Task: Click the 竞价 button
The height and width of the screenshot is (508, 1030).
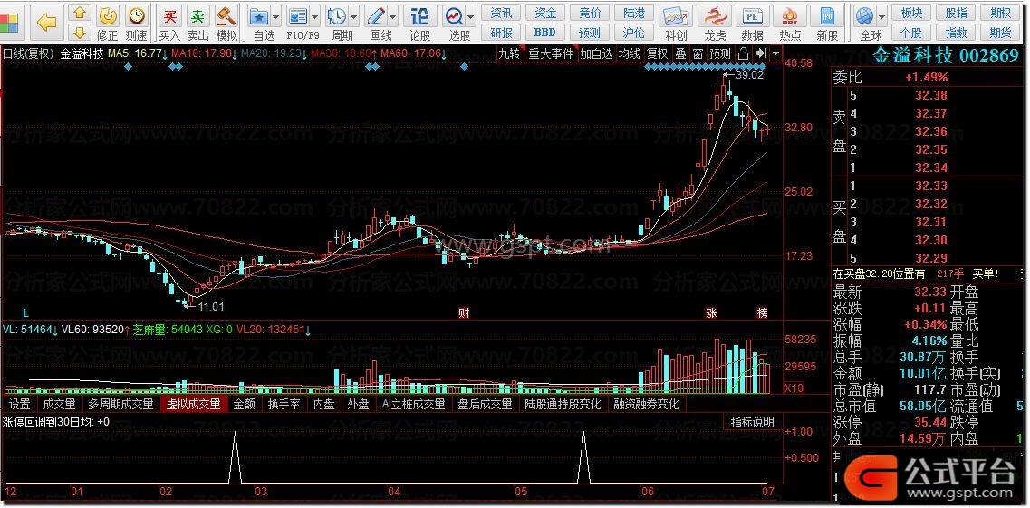Action: [x=589, y=13]
